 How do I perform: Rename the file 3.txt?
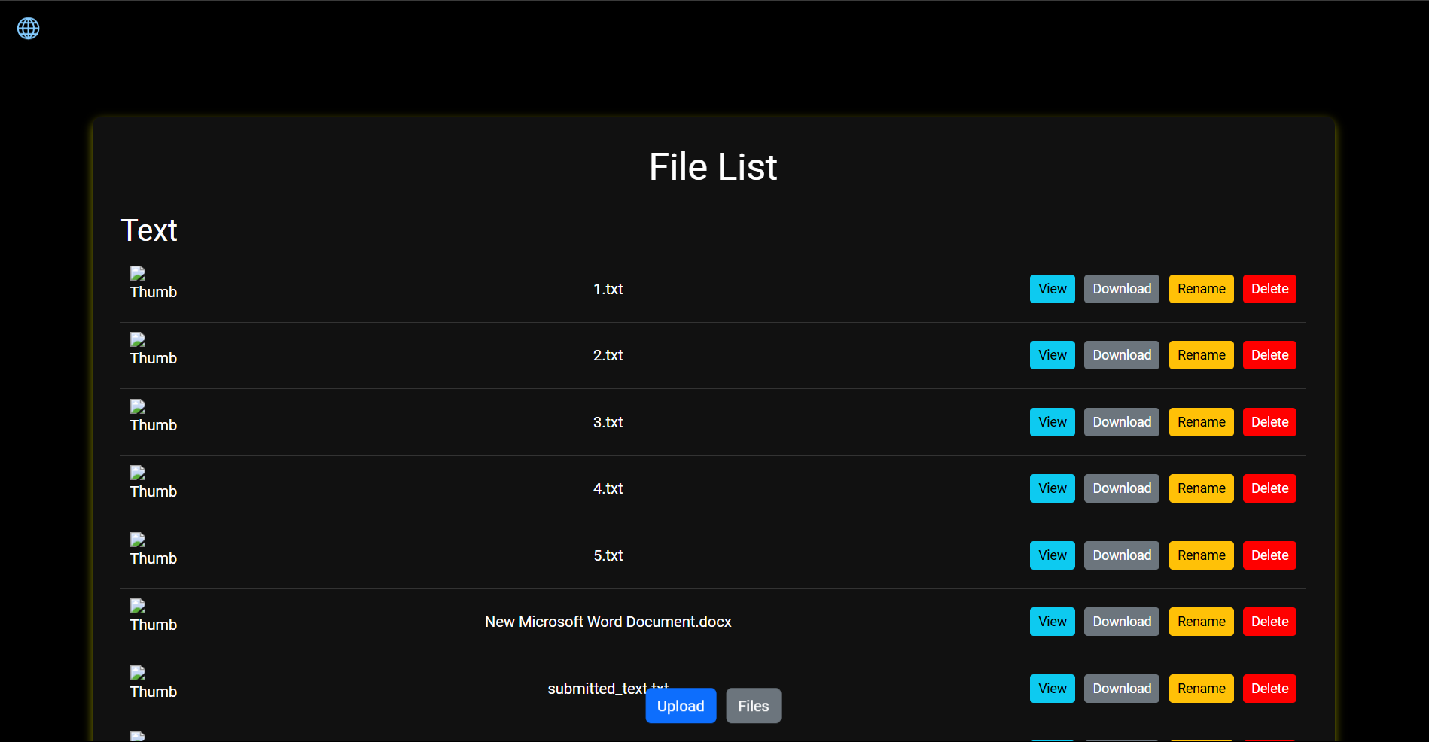tap(1201, 421)
